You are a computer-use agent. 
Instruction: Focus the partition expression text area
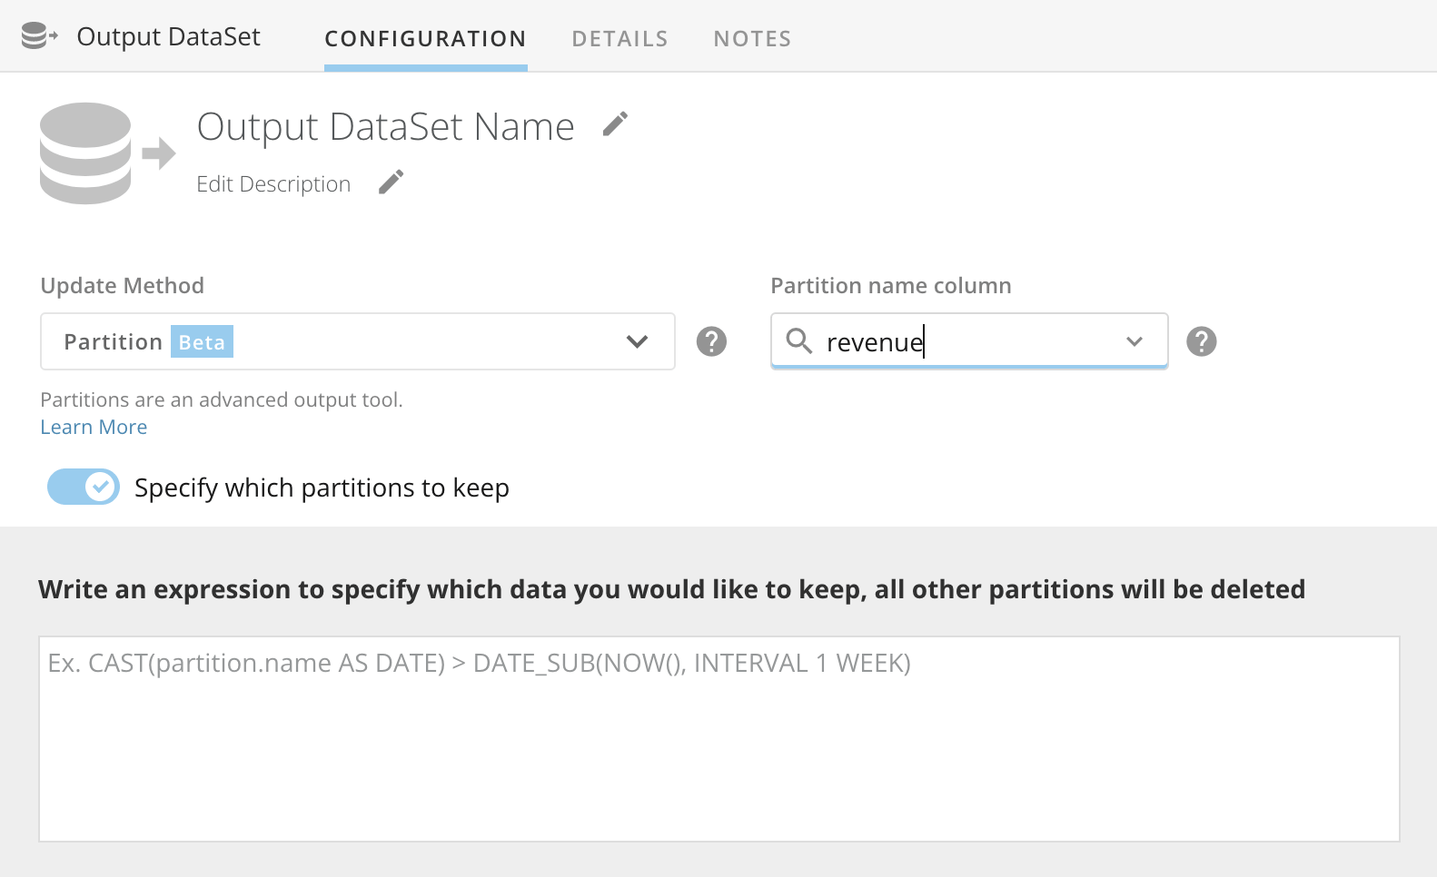(719, 739)
